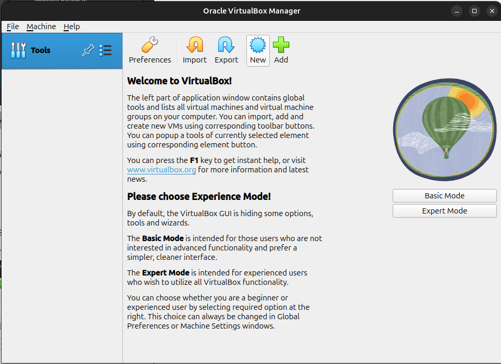Open Preferences from the toolbar
This screenshot has width=501, height=364.
tap(150, 51)
